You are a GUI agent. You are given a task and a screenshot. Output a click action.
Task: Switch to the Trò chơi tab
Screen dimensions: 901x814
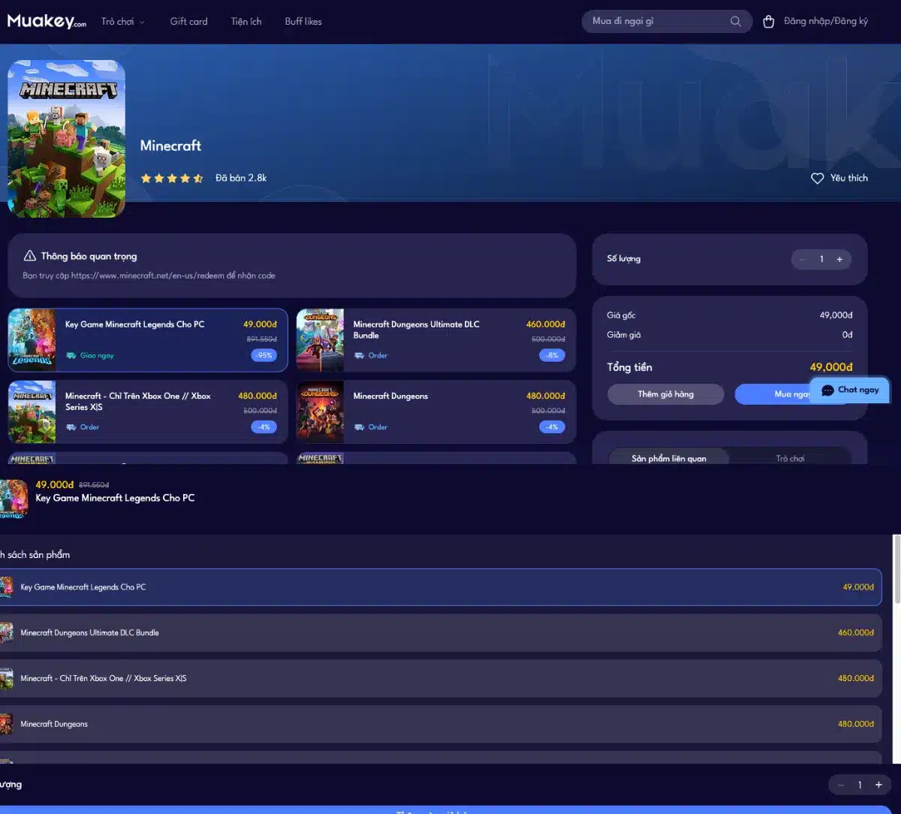point(790,458)
